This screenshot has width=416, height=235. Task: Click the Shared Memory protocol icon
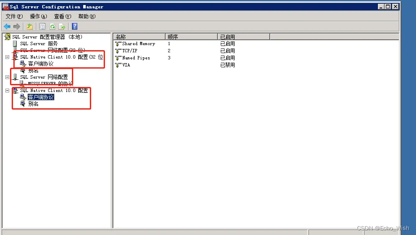click(x=118, y=44)
